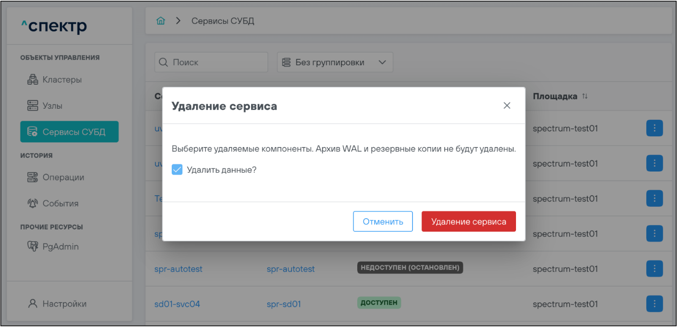
Task: Open three-dot menu for spr-autotest row
Action: (654, 269)
